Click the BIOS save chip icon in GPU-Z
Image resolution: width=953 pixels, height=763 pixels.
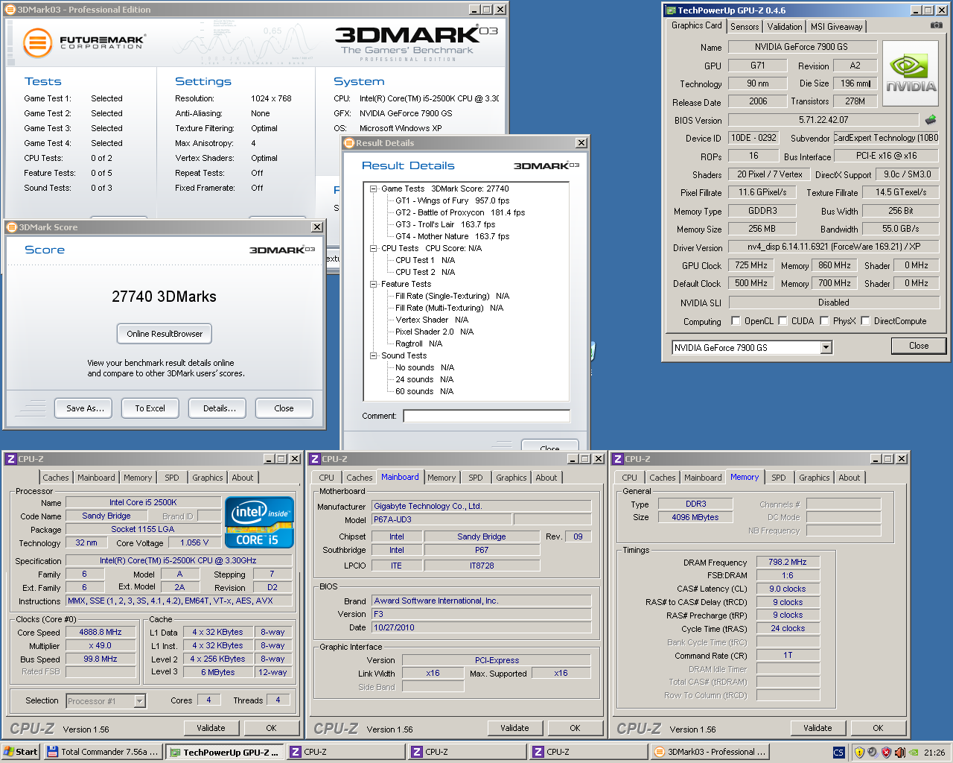point(931,119)
